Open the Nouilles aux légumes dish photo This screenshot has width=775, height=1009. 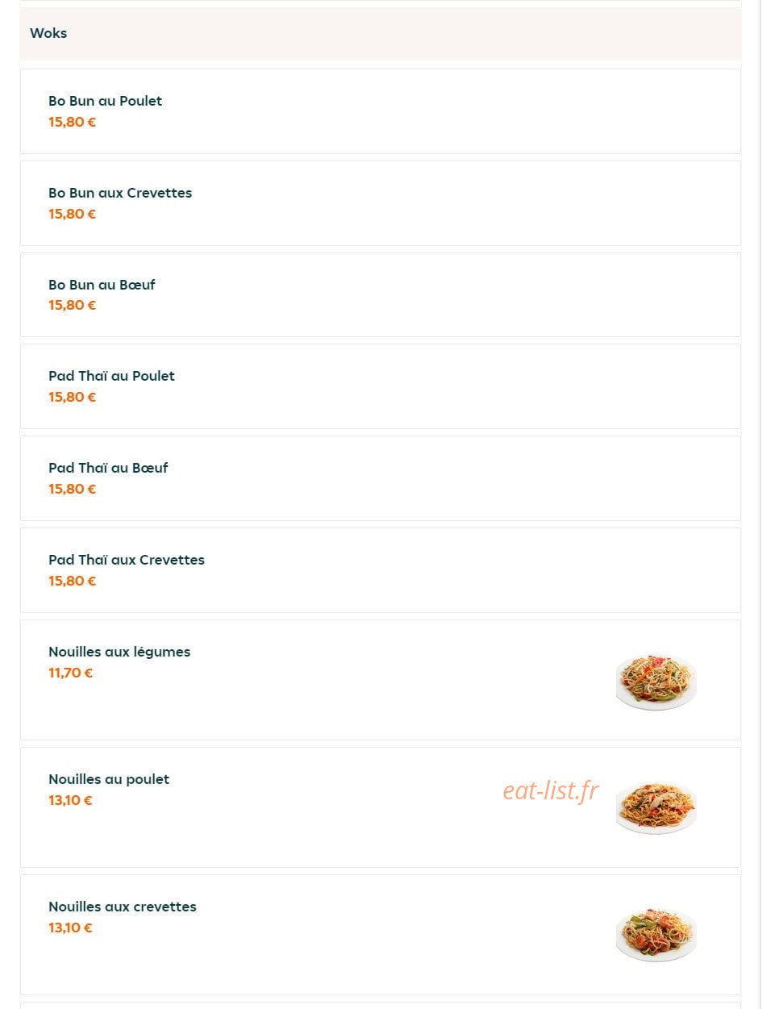click(x=656, y=681)
